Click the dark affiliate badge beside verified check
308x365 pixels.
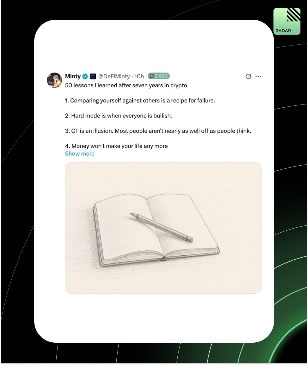point(93,76)
